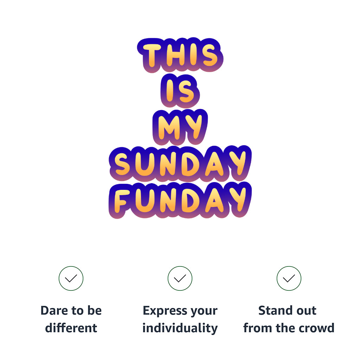This screenshot has width=360, height=360.
Task: Click the "from the crowd" text line
Action: pyautogui.click(x=289, y=328)
